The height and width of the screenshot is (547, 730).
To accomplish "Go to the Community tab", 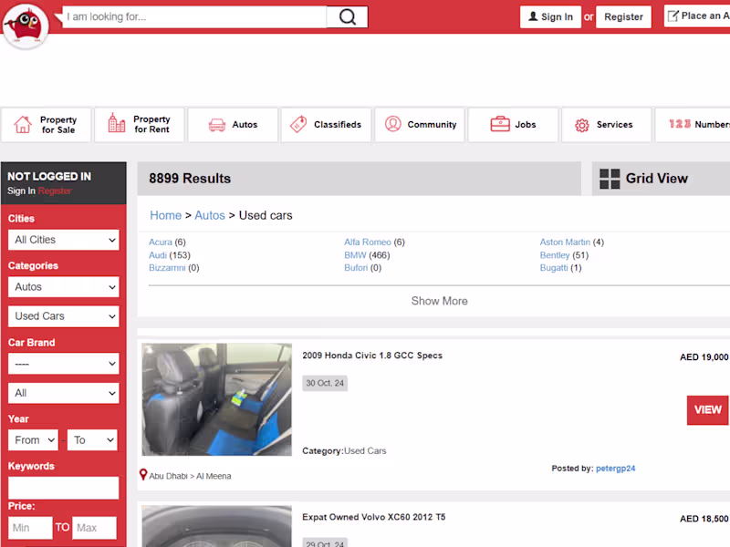I will [x=420, y=125].
